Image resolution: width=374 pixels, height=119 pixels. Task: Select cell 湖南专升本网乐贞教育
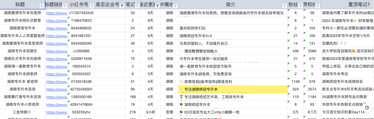[x=22, y=21]
